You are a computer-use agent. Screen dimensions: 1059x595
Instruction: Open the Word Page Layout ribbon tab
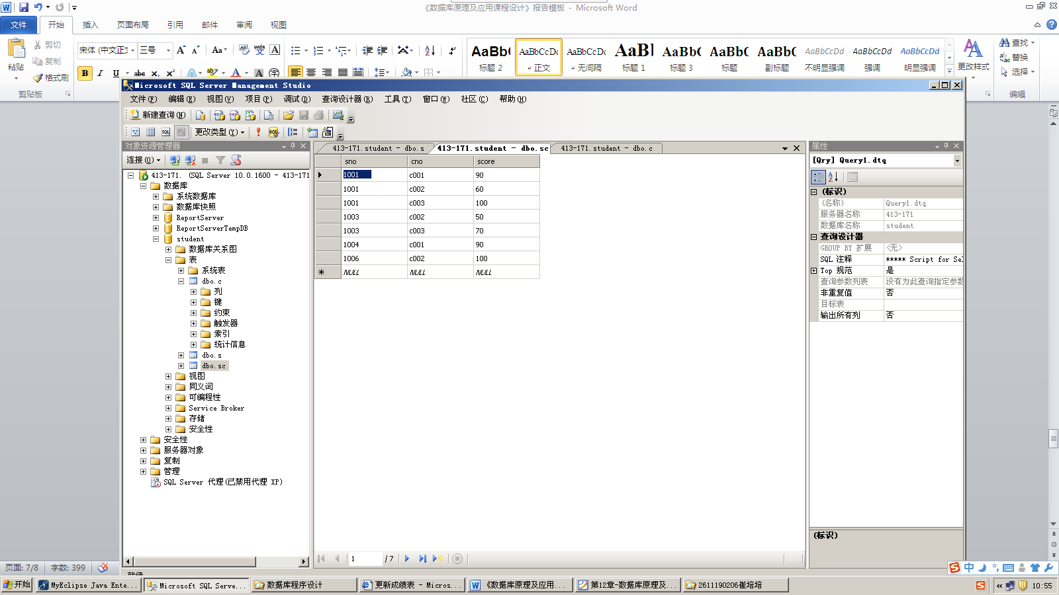(x=133, y=25)
